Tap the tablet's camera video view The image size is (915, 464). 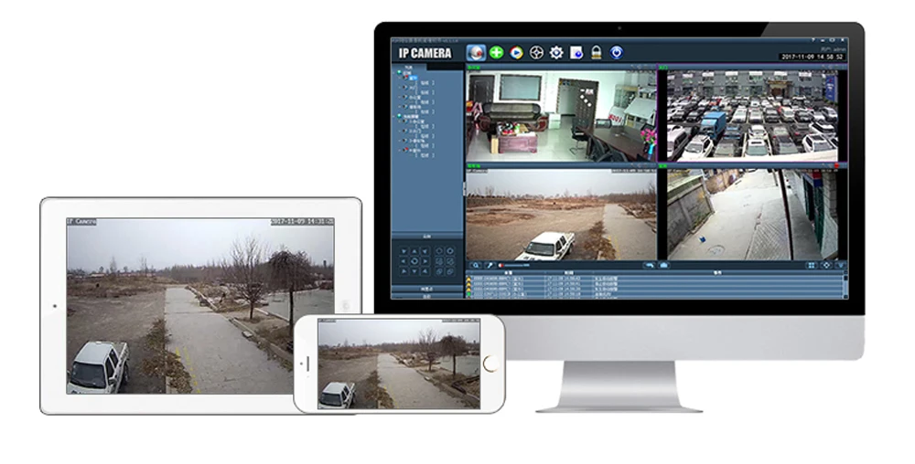(x=200, y=306)
